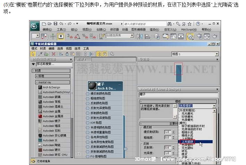Collapse the mental ray materials group

point(52,82)
